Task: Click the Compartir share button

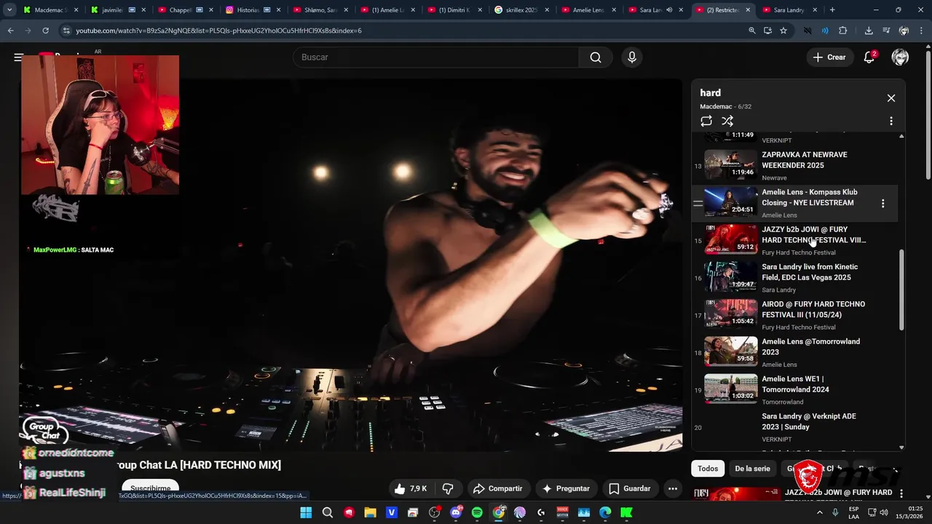Action: (x=497, y=488)
